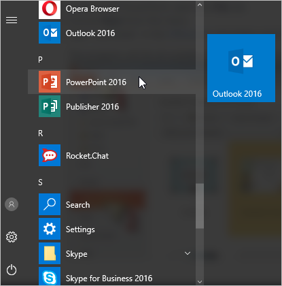Open PowerPoint 2016 icon
The width and height of the screenshot is (282, 286).
(50, 82)
